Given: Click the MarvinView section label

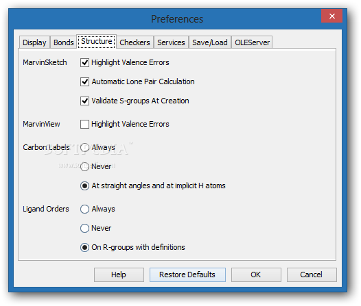Looking at the screenshot, I should pos(41,124).
